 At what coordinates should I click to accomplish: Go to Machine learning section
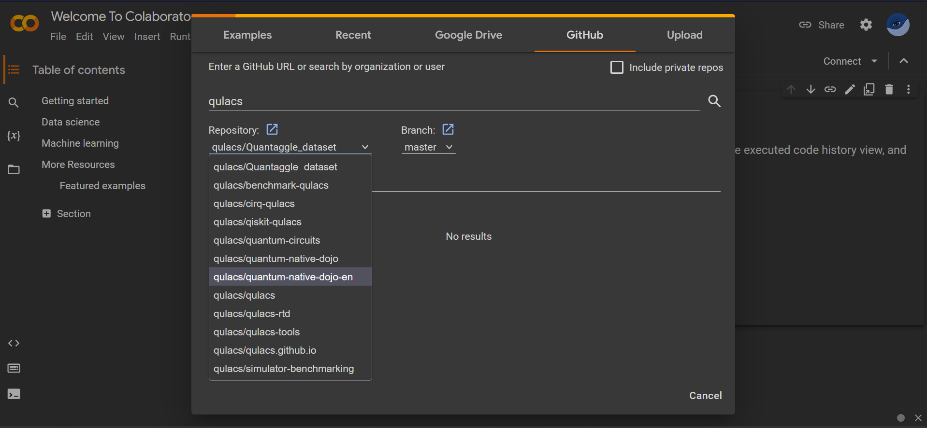pyautogui.click(x=80, y=143)
